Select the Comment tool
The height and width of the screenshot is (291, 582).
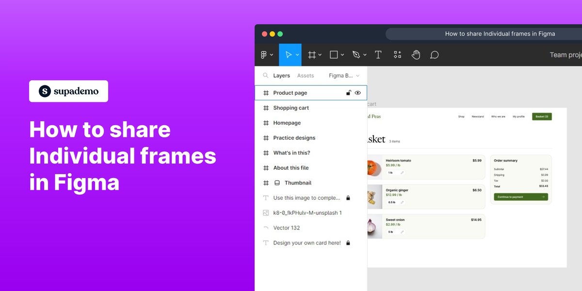click(x=434, y=54)
